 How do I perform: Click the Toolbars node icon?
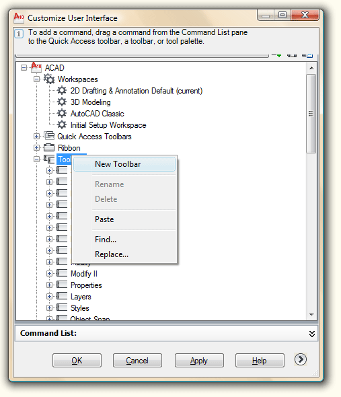coord(49,159)
